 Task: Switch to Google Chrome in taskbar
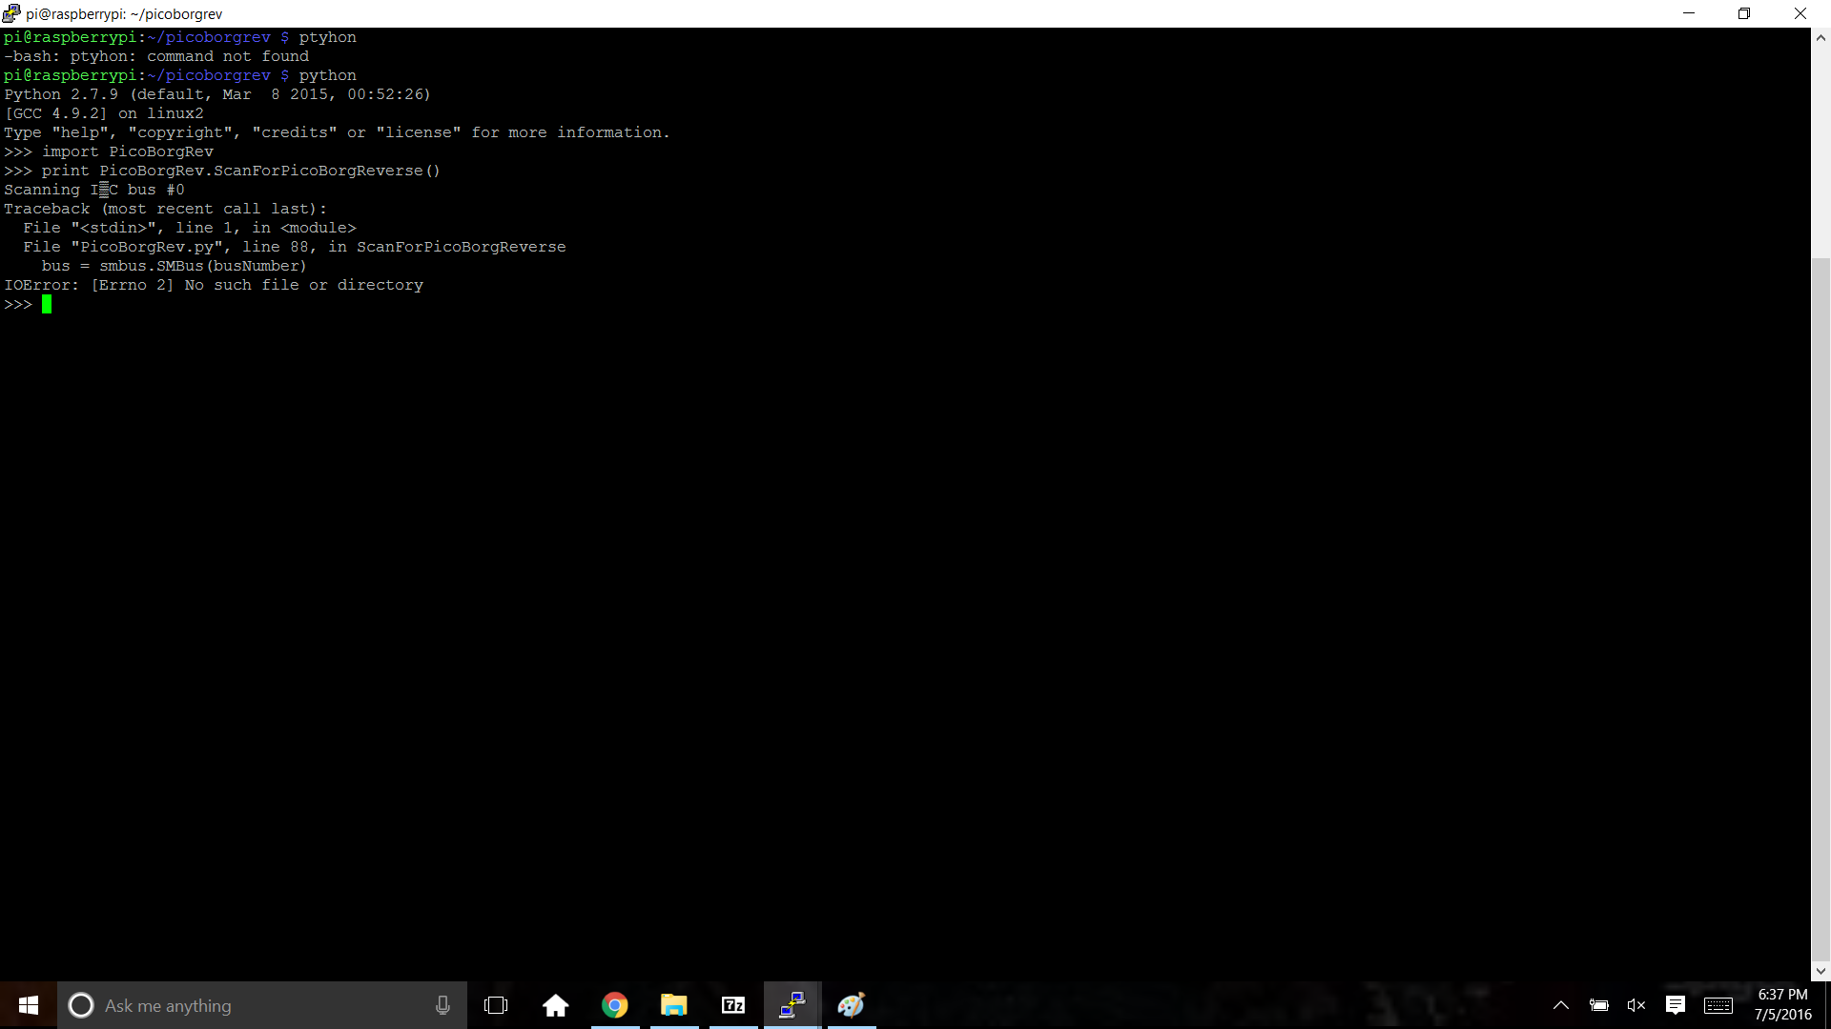(615, 1005)
